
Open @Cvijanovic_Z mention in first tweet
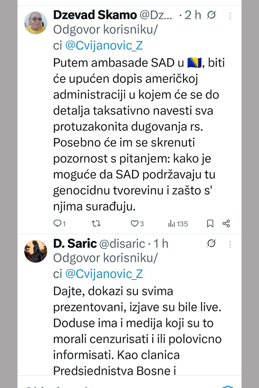coord(104,45)
